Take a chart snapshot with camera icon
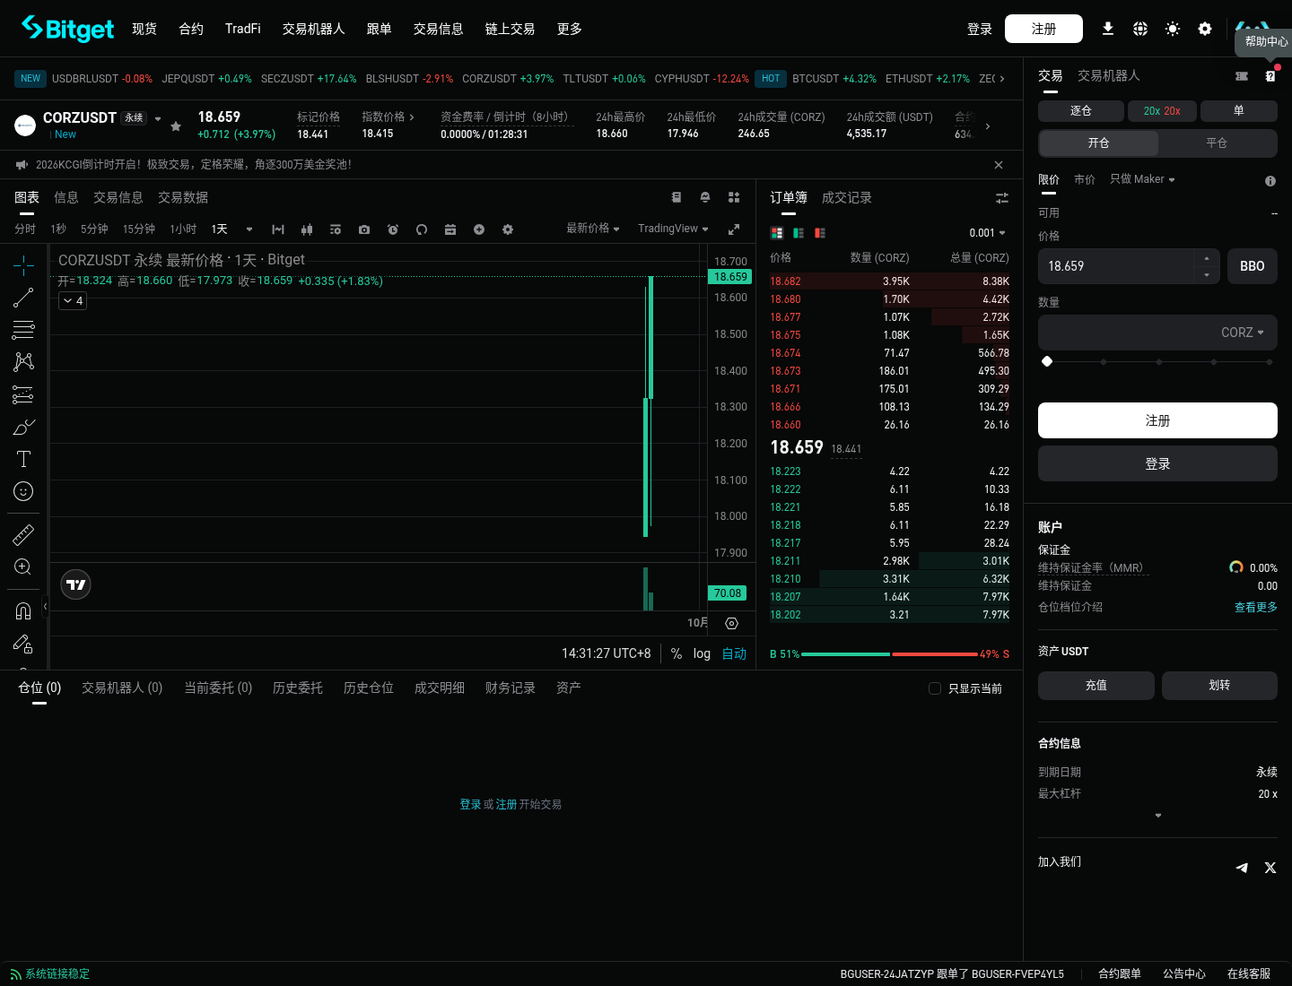The image size is (1292, 986). pos(364,229)
